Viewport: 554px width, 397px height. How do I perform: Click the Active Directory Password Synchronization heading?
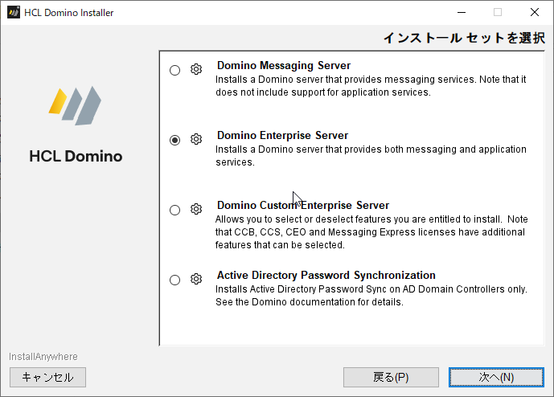click(x=326, y=276)
